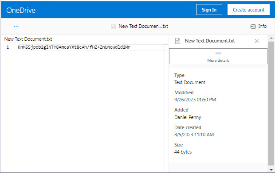Click the Create account button
This screenshot has height=173, width=275.
click(248, 10)
